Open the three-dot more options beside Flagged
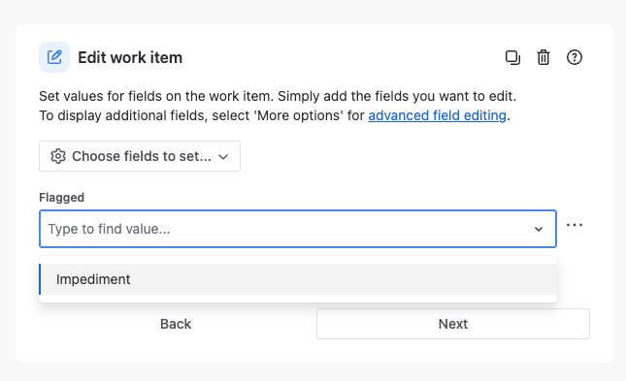This screenshot has height=381, width=626. coord(575,226)
